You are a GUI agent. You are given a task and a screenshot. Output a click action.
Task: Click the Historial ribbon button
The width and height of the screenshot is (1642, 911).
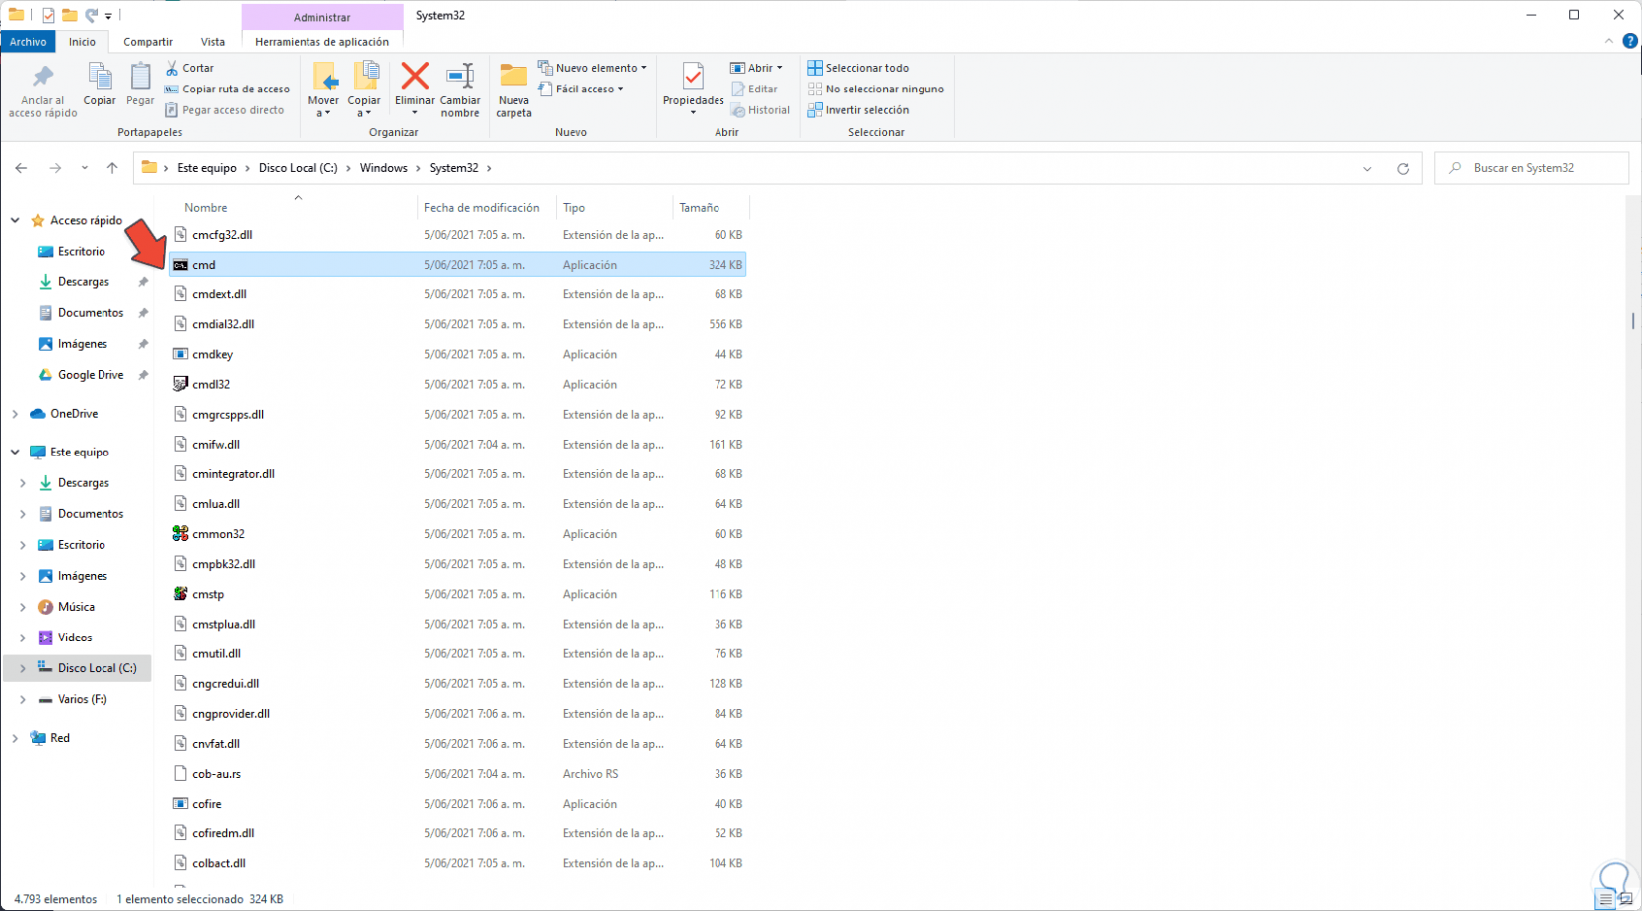tap(760, 110)
